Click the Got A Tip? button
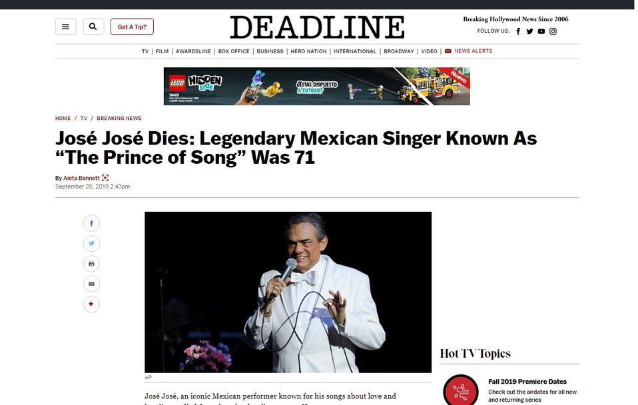 coord(132,27)
